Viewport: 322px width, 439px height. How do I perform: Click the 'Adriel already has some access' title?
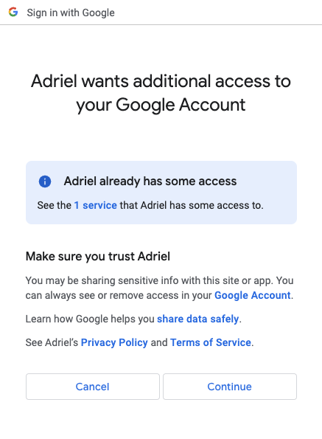[150, 182]
